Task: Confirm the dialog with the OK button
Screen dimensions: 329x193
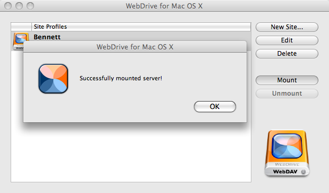Action: (215, 106)
